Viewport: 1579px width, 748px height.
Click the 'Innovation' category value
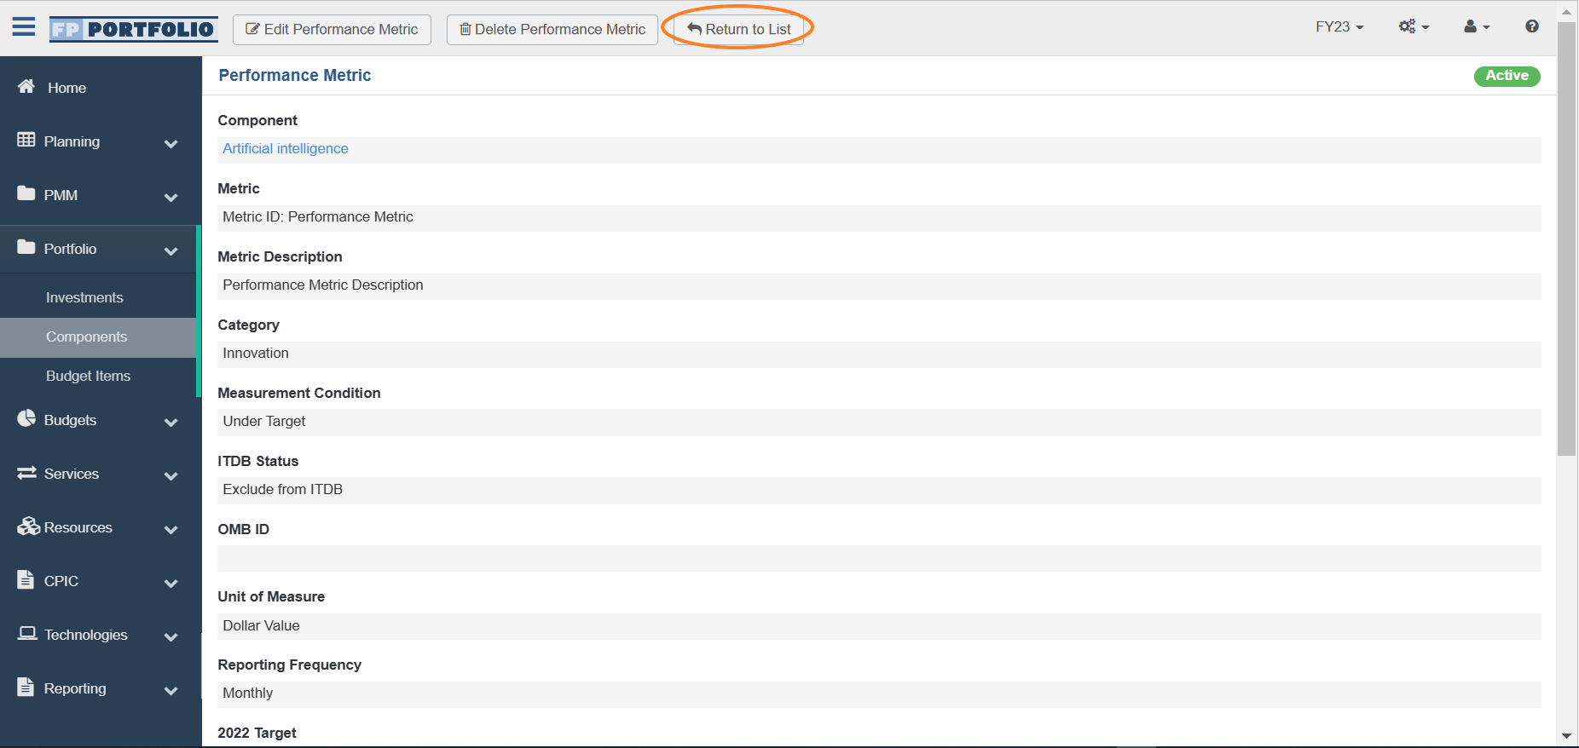[256, 353]
